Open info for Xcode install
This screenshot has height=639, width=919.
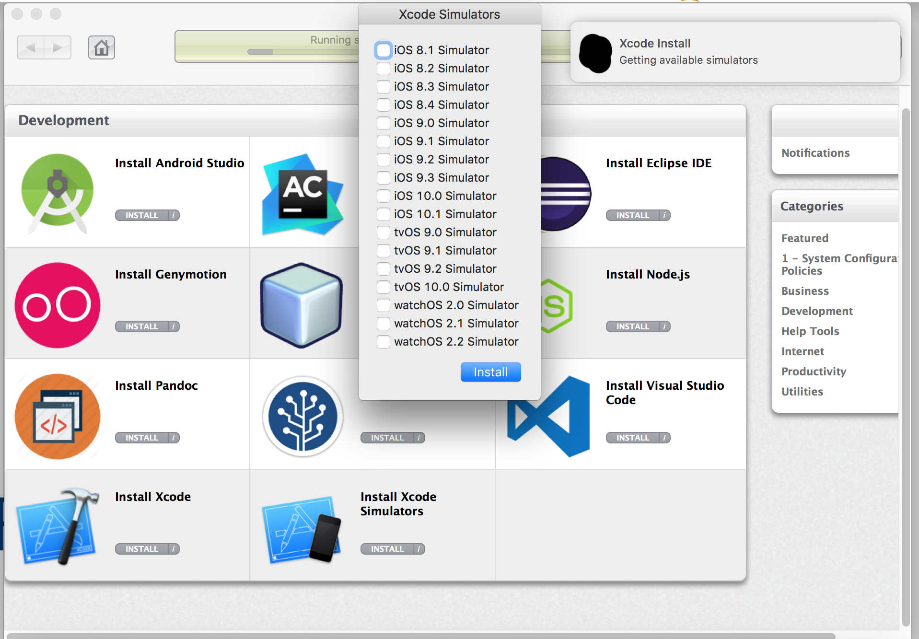pos(174,549)
